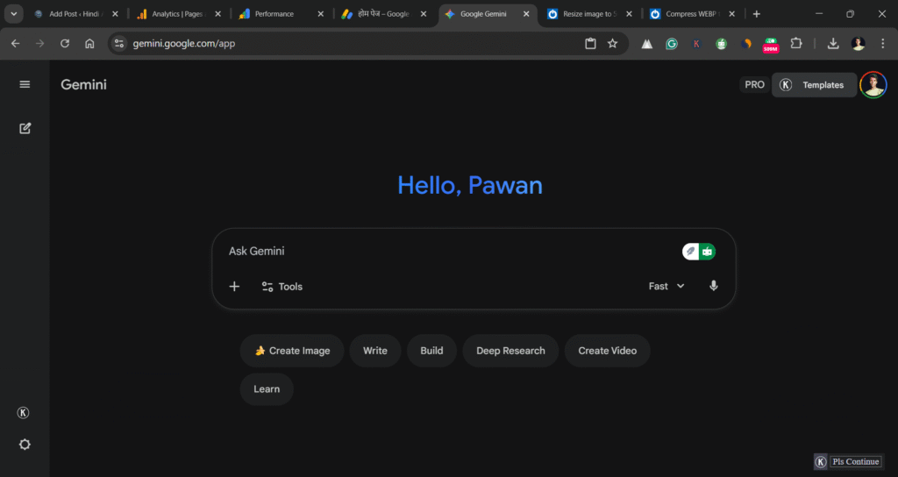Click the address bar URL gemini.google.com/app

point(184,44)
